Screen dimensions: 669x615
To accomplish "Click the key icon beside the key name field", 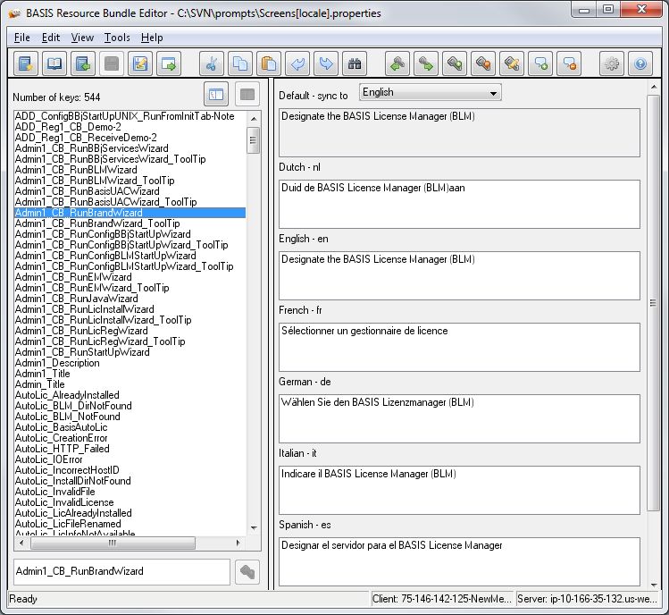I will (247, 571).
